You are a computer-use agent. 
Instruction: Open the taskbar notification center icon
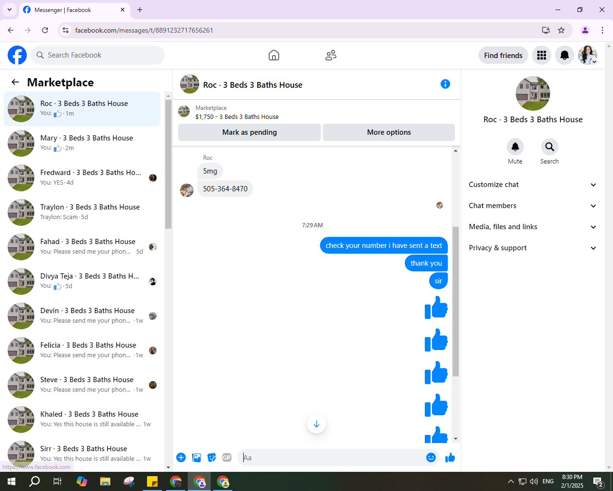pyautogui.click(x=598, y=481)
